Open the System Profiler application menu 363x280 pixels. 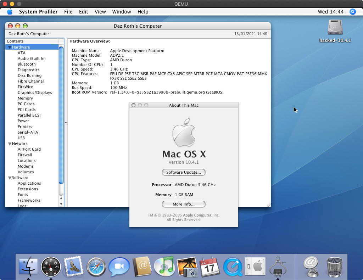click(x=38, y=12)
